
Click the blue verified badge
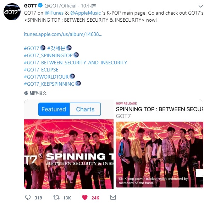(x=40, y=5)
